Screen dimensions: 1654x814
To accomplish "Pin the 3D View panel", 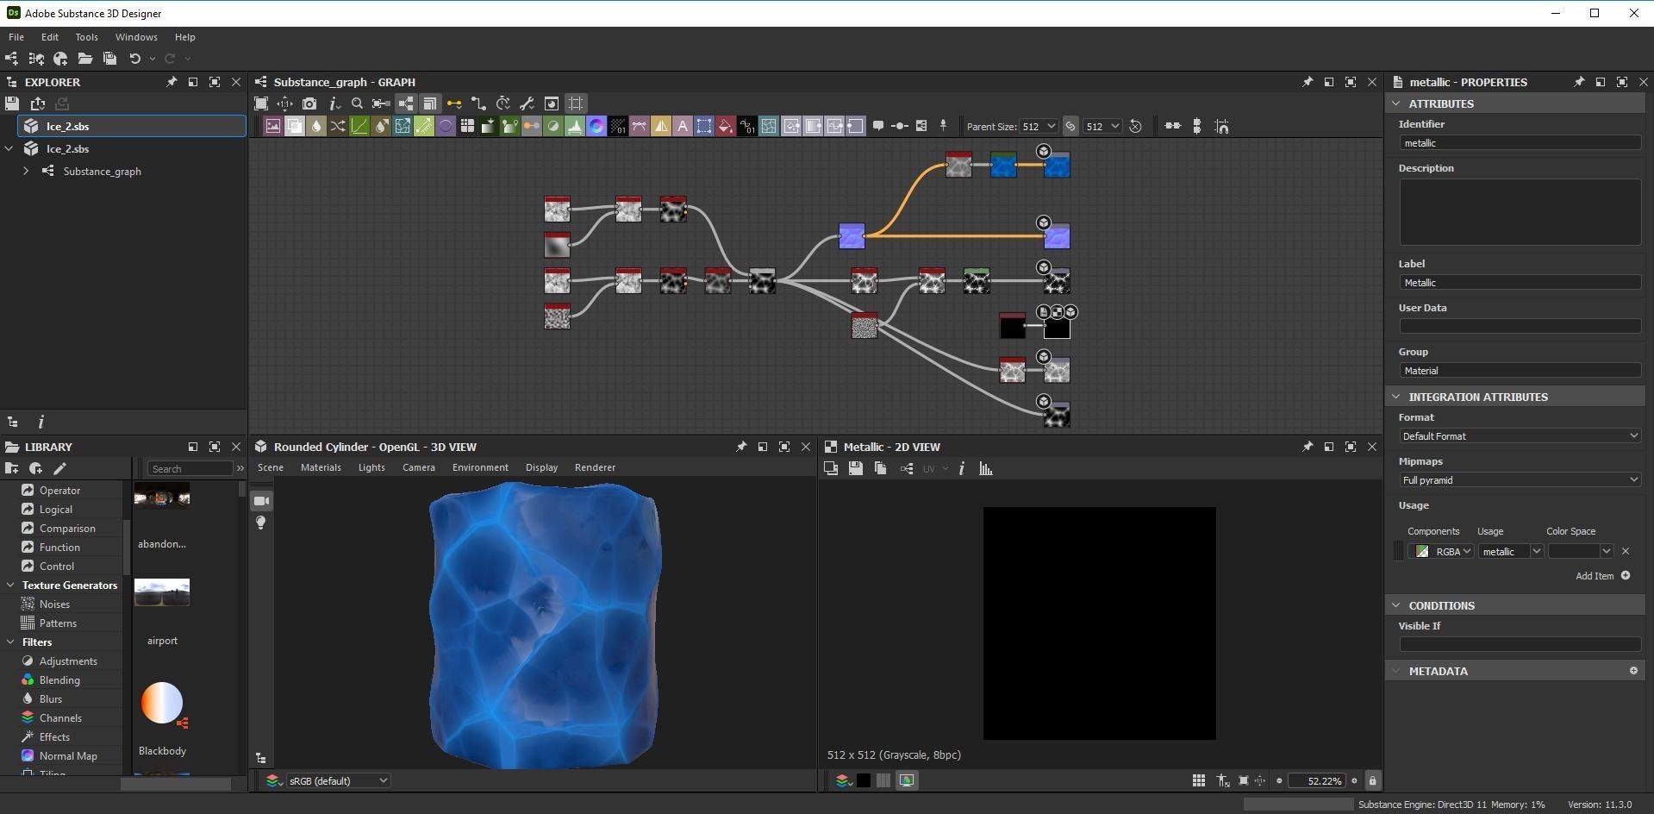I will click(x=740, y=447).
